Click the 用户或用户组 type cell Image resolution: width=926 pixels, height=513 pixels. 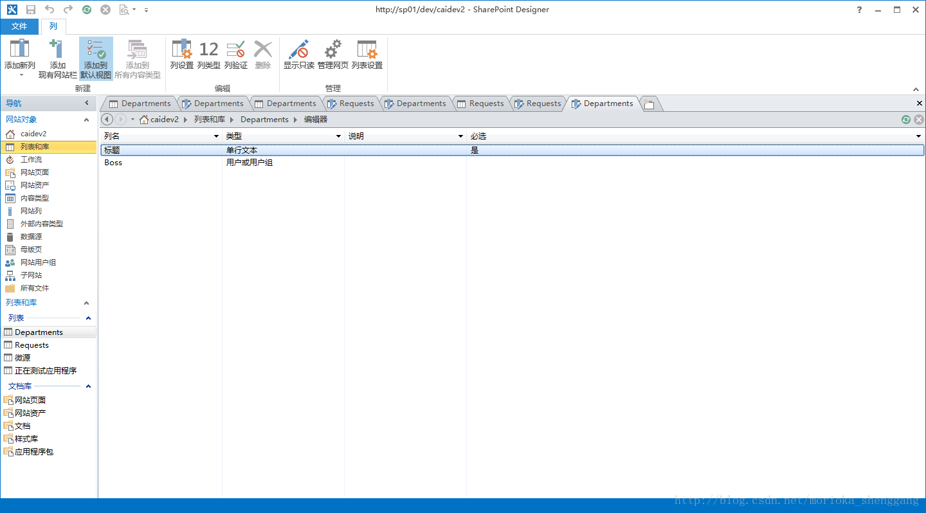(250, 163)
